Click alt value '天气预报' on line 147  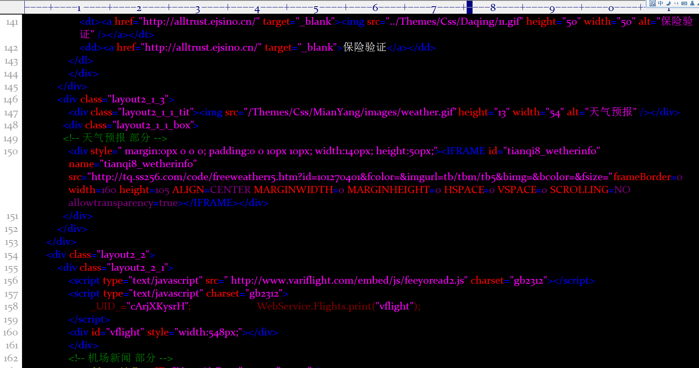coord(611,112)
